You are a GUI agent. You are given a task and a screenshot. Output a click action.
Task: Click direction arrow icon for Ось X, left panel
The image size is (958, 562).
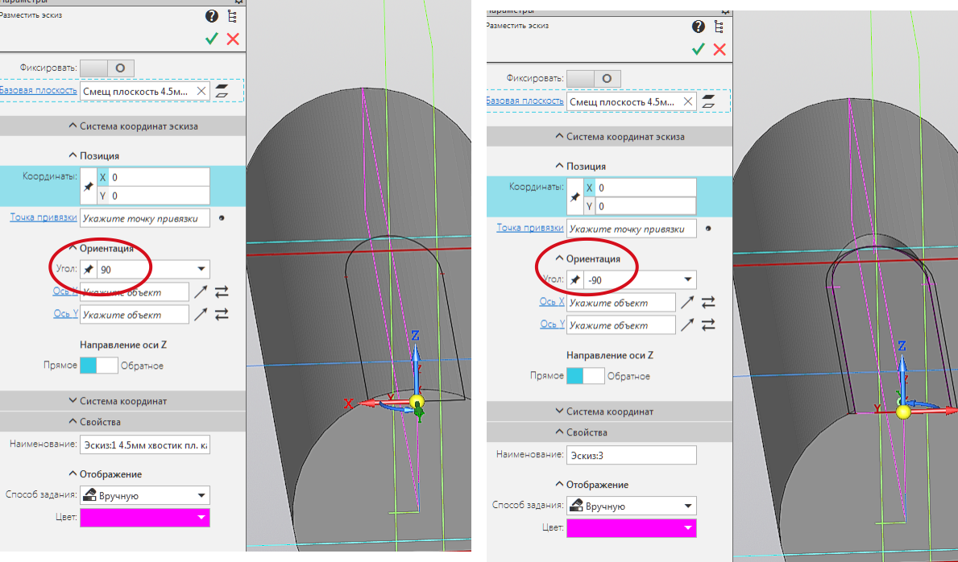point(201,292)
